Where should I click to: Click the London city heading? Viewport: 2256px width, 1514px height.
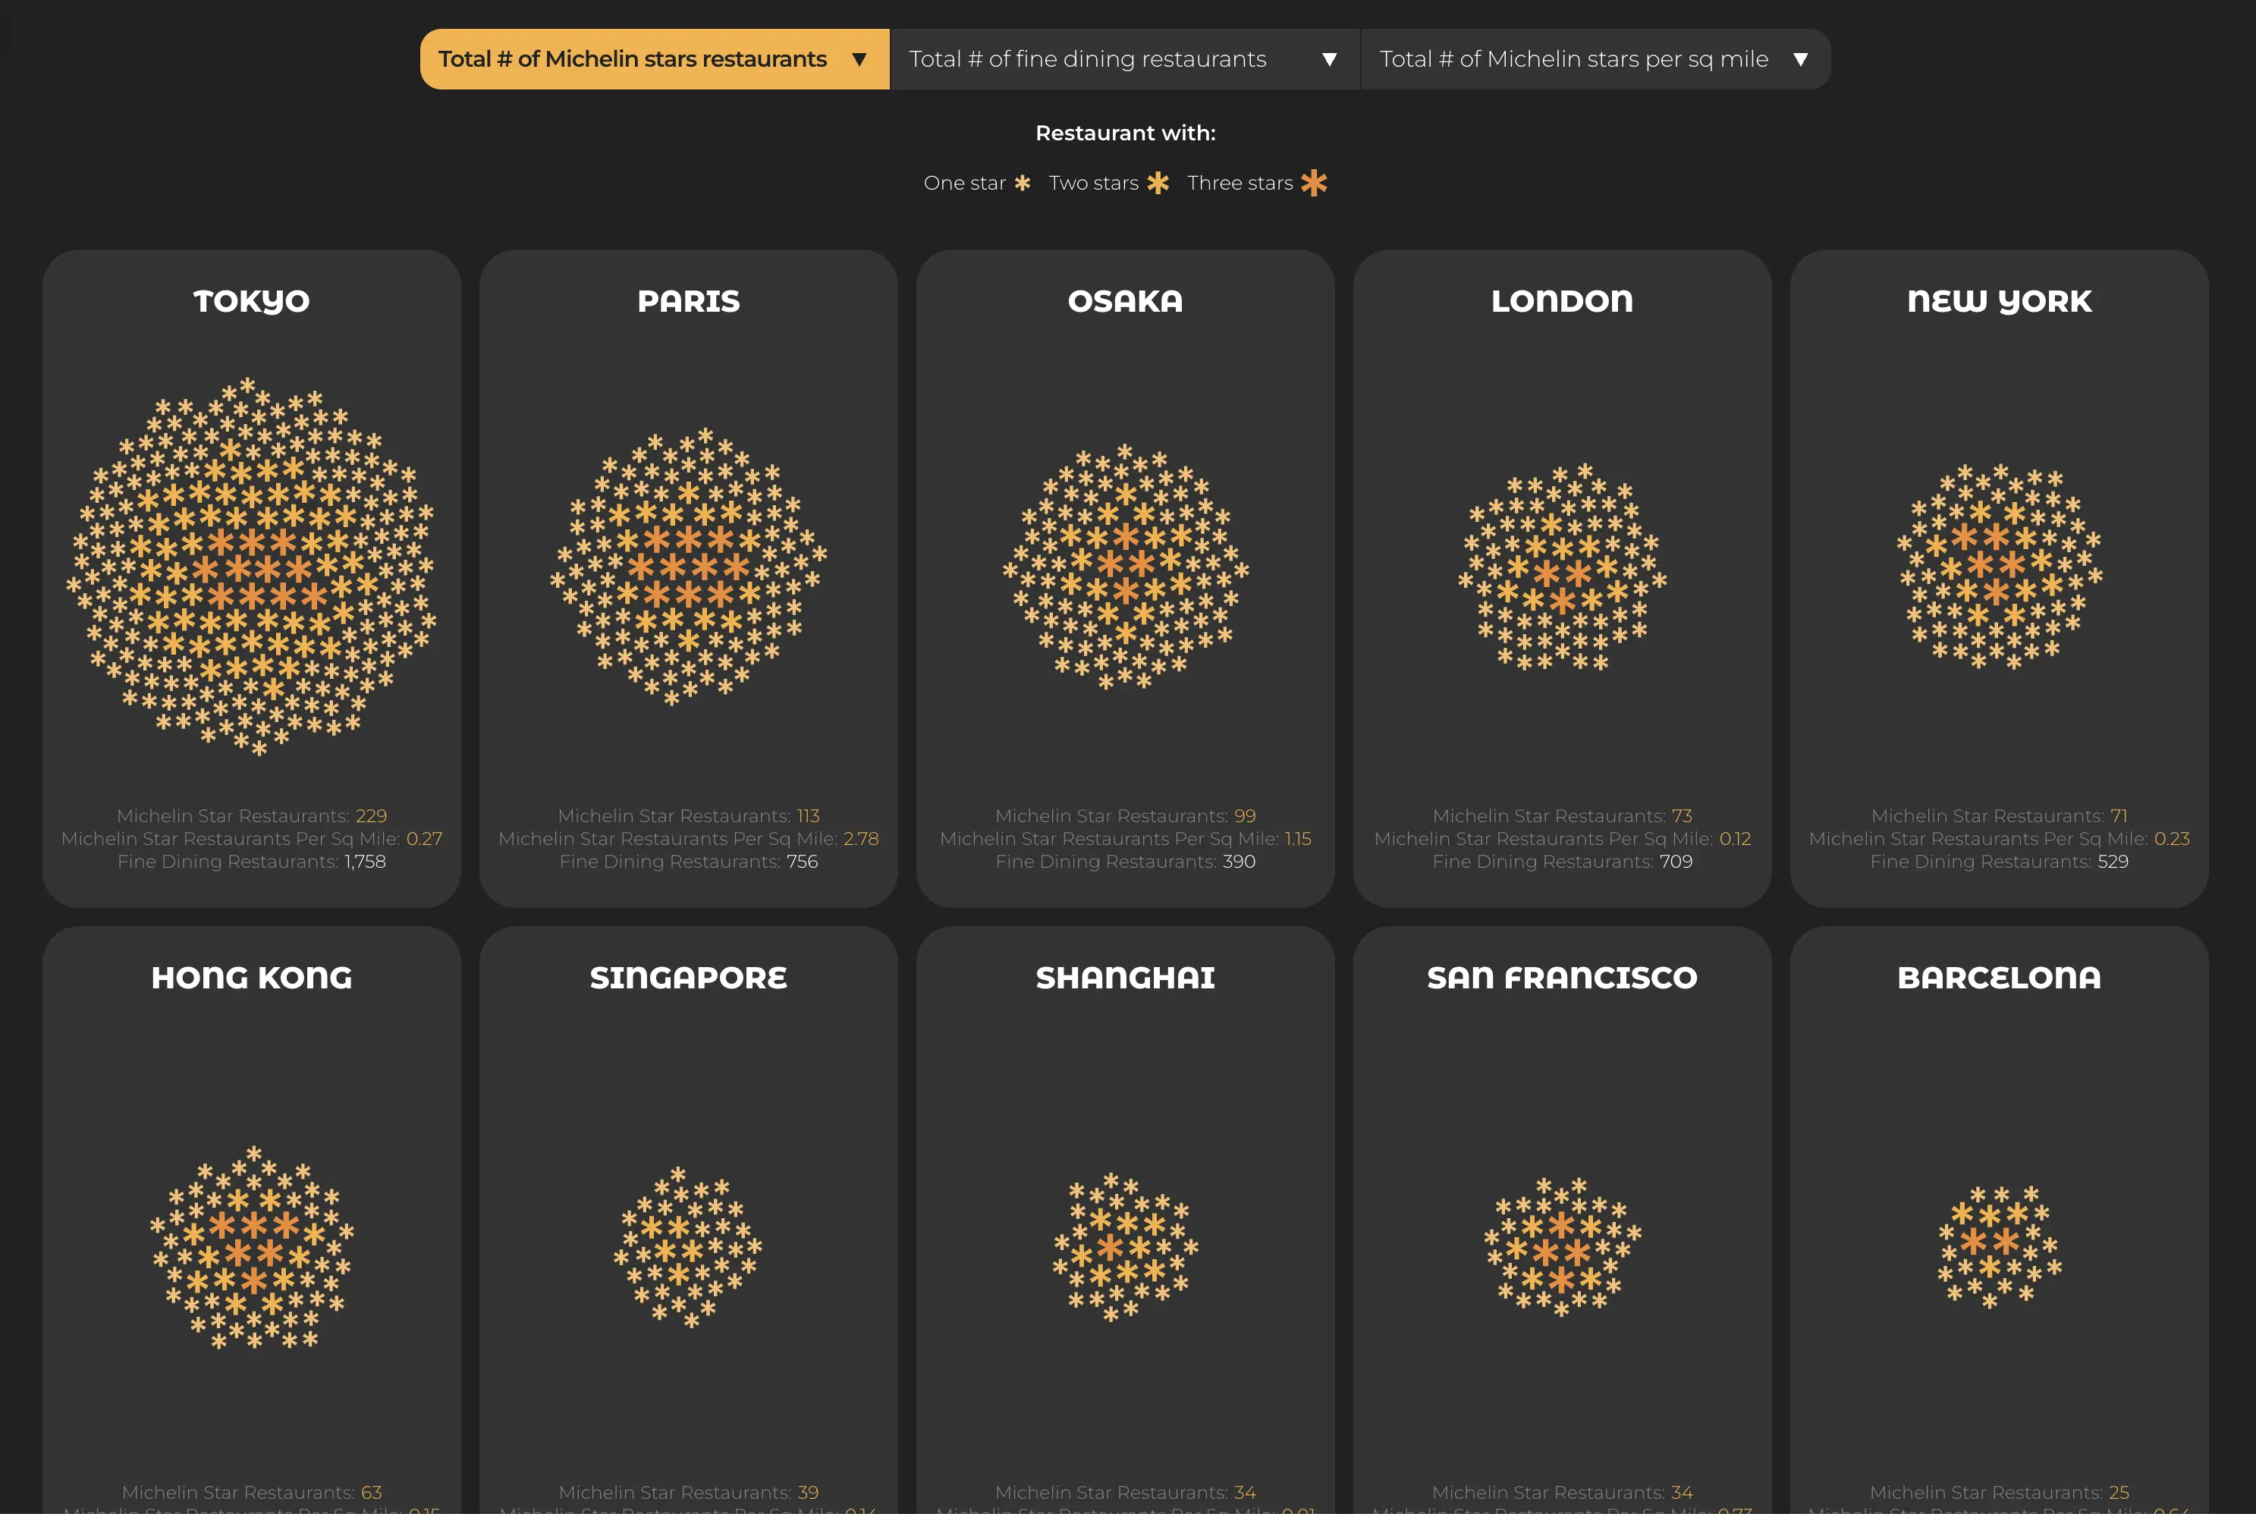[x=1562, y=301]
